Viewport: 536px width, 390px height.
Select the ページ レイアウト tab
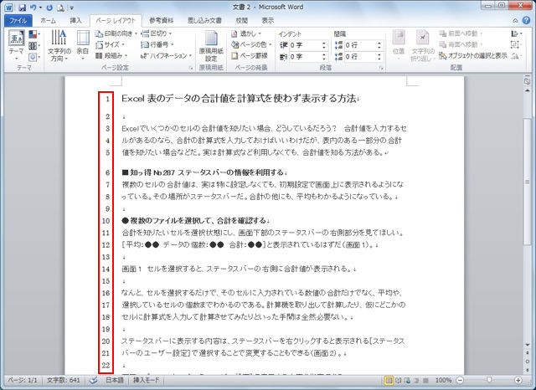point(116,20)
